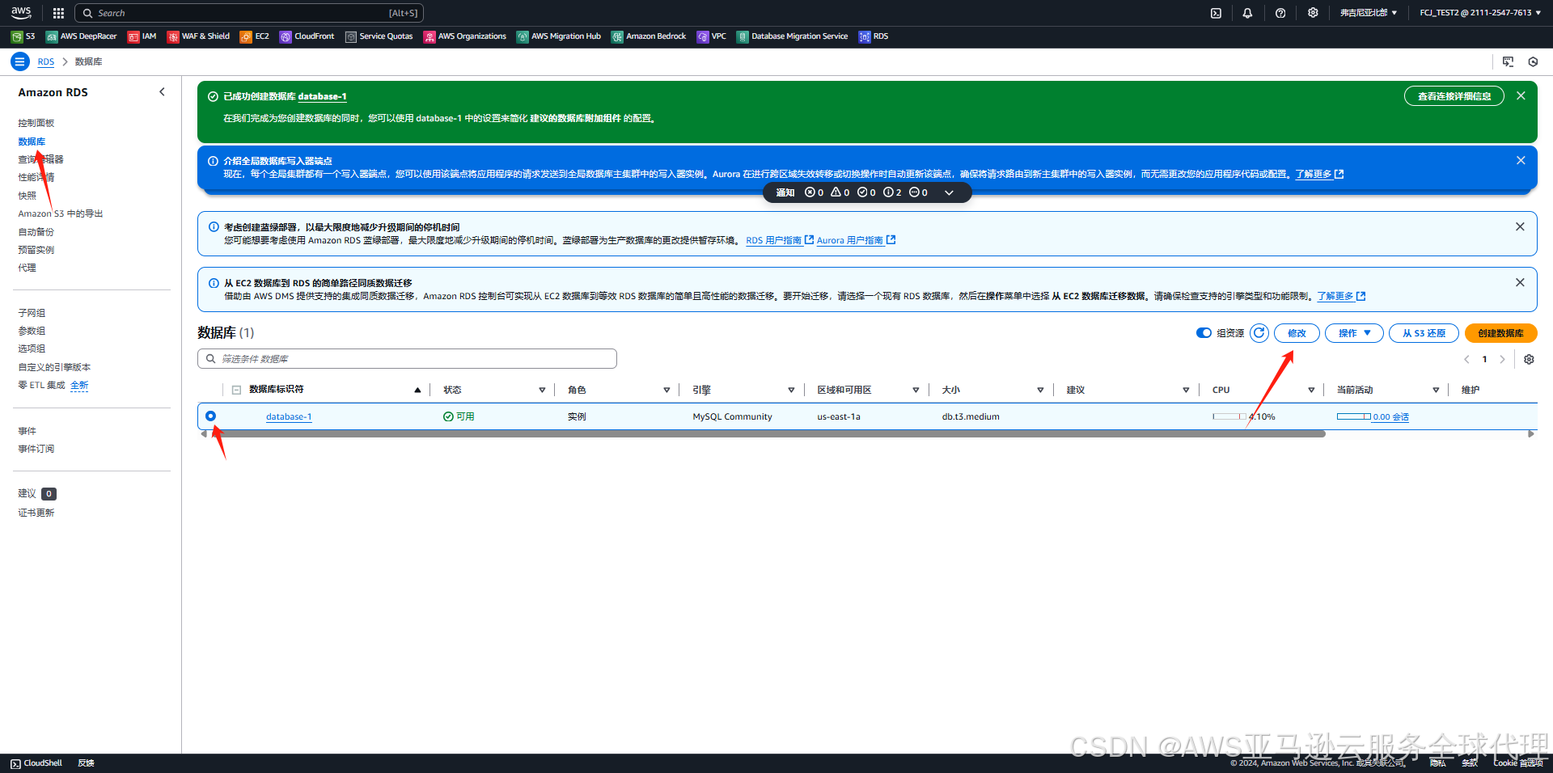This screenshot has width=1553, height=773.
Task: Open 证书更新 in sidebar
Action: pyautogui.click(x=36, y=513)
